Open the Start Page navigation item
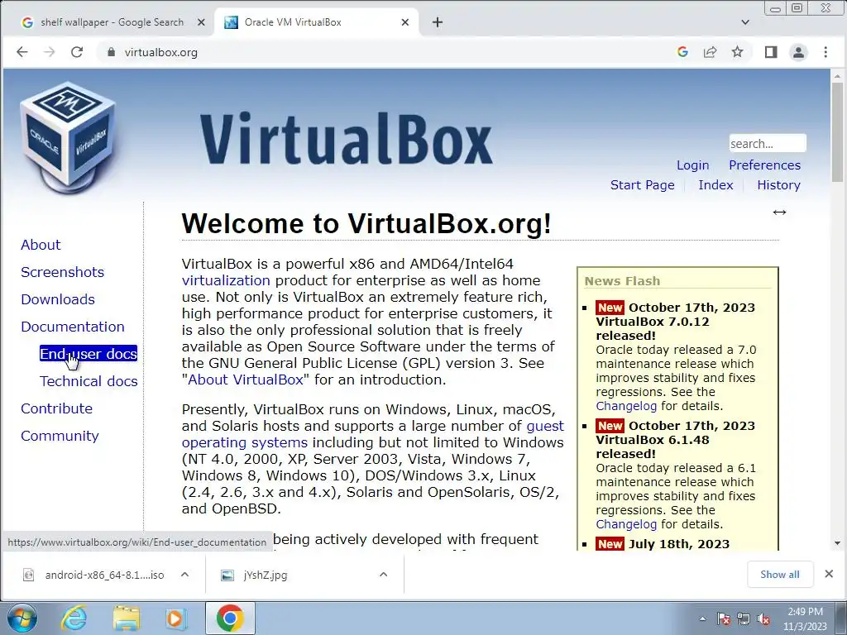Viewport: 847px width, 635px height. pos(642,185)
